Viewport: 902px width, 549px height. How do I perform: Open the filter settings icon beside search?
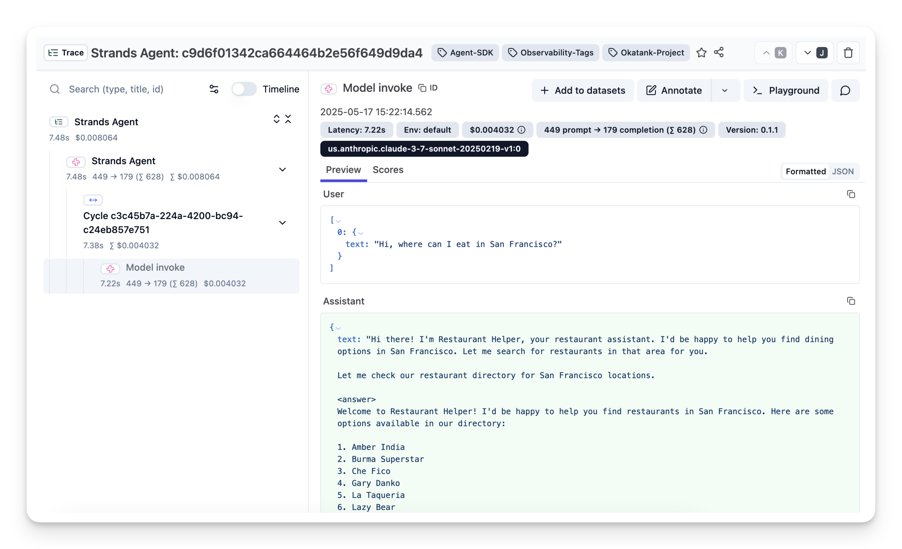coord(214,89)
